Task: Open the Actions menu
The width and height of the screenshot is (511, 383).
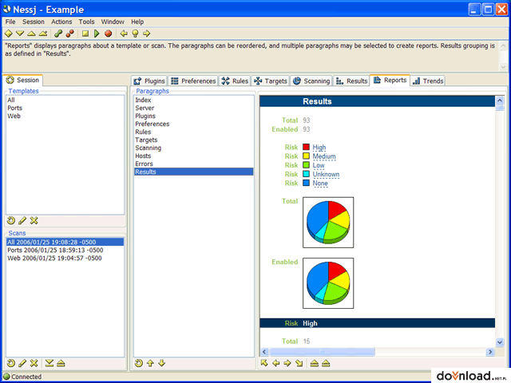Action: pos(61,22)
